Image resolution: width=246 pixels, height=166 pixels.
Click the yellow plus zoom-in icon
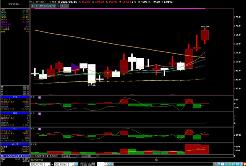pos(230,164)
